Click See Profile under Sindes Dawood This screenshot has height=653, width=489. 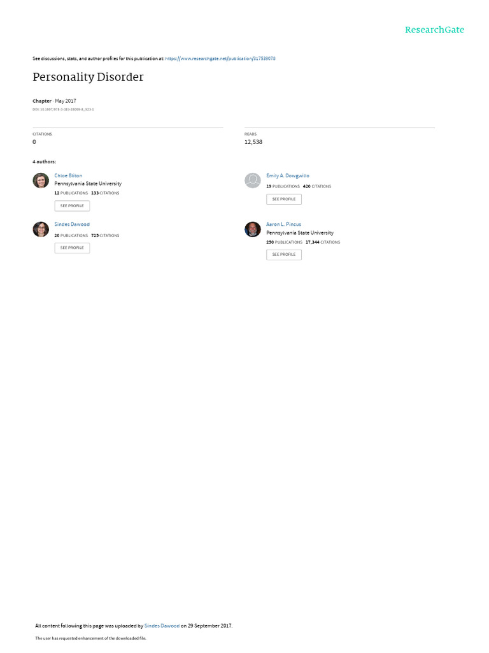tap(72, 248)
